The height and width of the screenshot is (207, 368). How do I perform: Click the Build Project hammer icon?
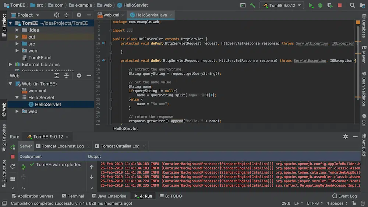click(252, 6)
